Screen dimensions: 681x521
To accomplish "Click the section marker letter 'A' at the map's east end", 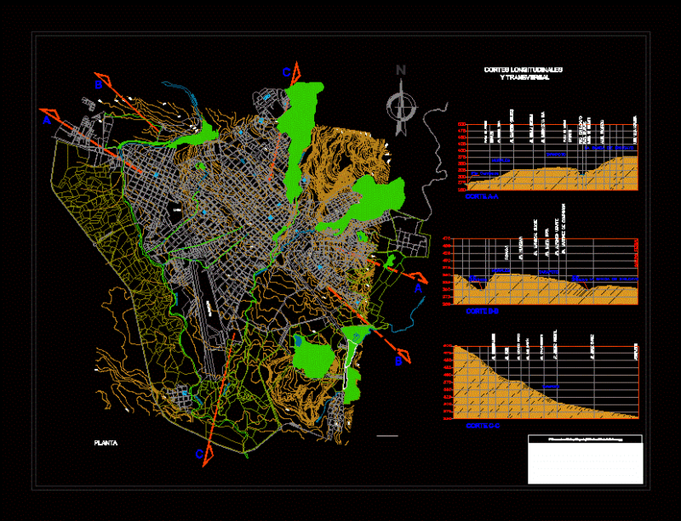I will click(x=418, y=288).
